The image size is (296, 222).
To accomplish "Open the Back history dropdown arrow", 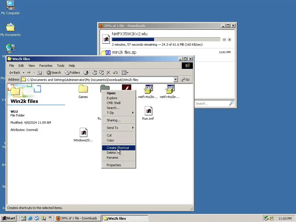I will click(23, 73).
